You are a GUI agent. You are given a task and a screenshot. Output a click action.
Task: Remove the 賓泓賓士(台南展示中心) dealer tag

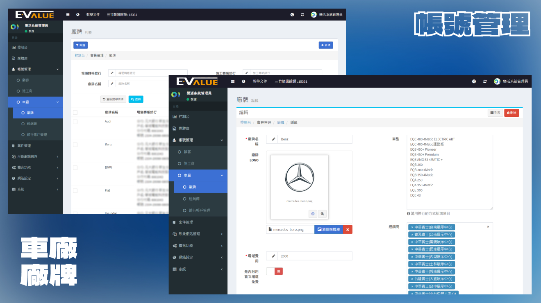click(x=412, y=235)
